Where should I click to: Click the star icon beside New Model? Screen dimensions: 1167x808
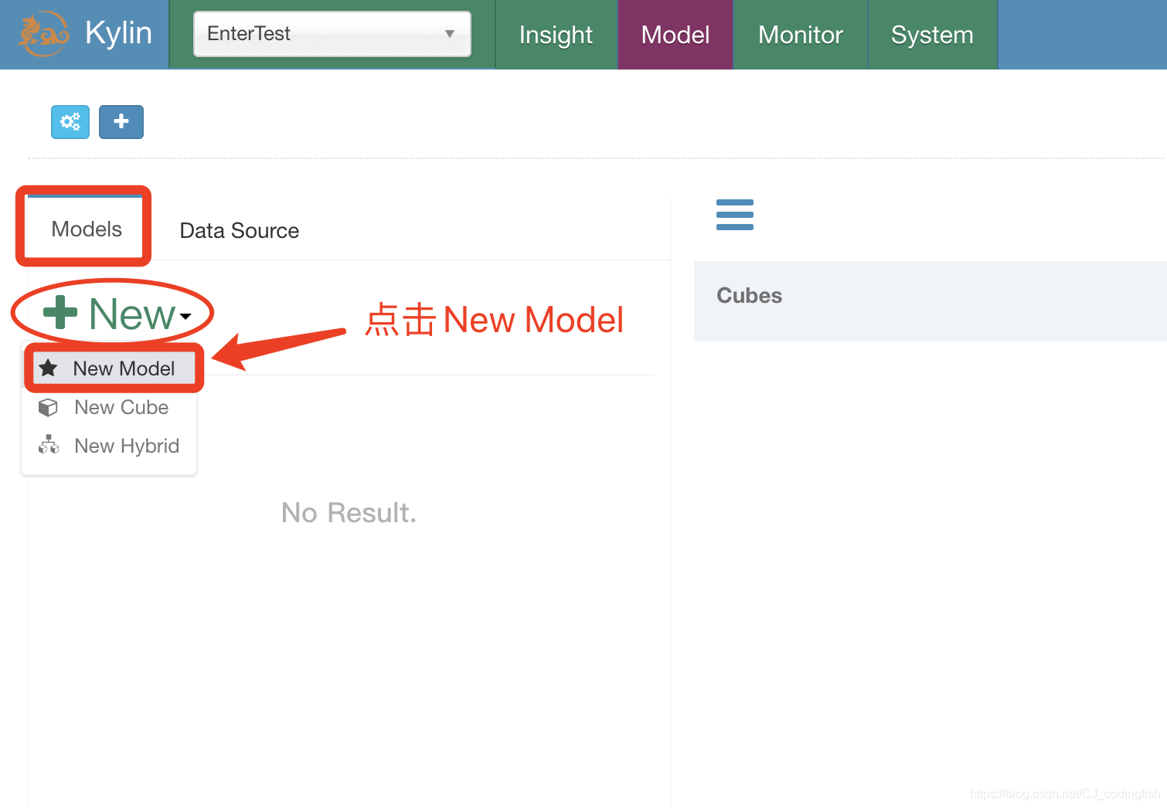tap(48, 368)
